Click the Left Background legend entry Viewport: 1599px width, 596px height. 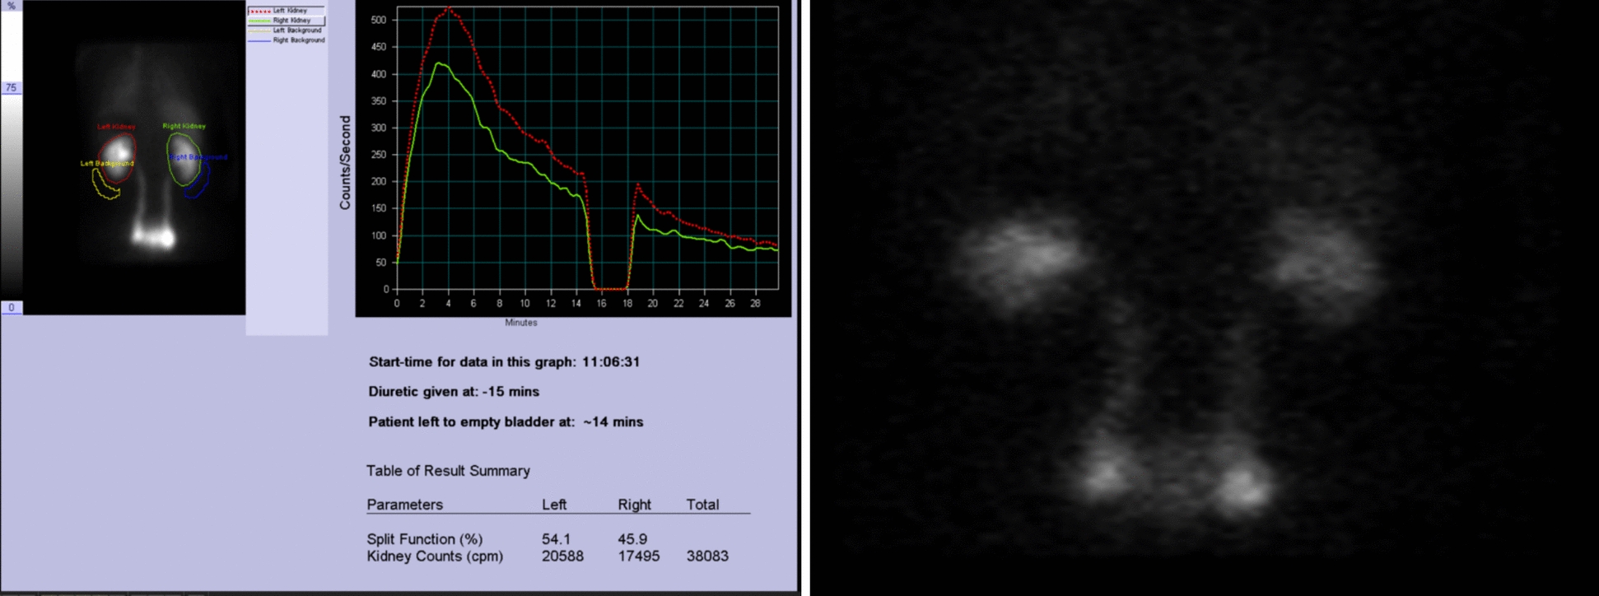(x=287, y=30)
